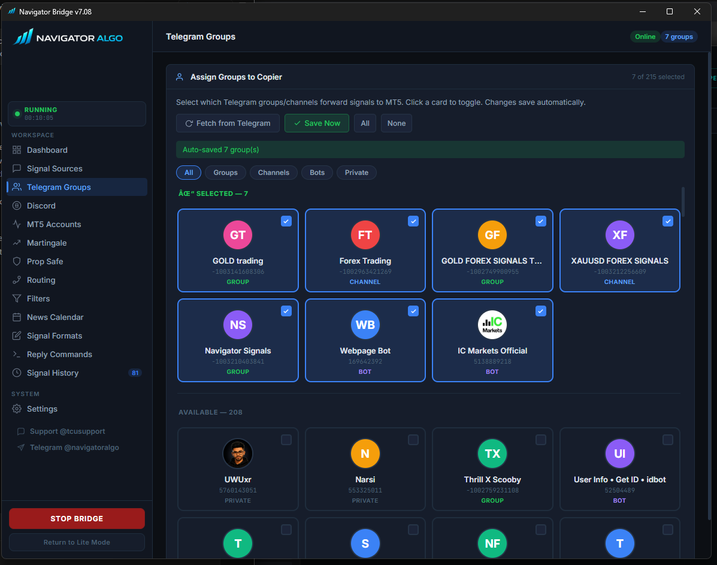The height and width of the screenshot is (565, 717).
Task: Open the MT5 Accounts page
Action: [x=77, y=224]
